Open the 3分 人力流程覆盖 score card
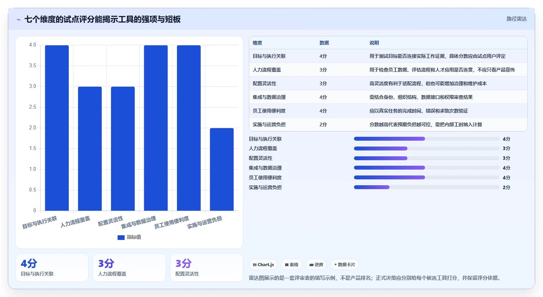Screen dimensions: 543x297 pyautogui.click(x=129, y=267)
